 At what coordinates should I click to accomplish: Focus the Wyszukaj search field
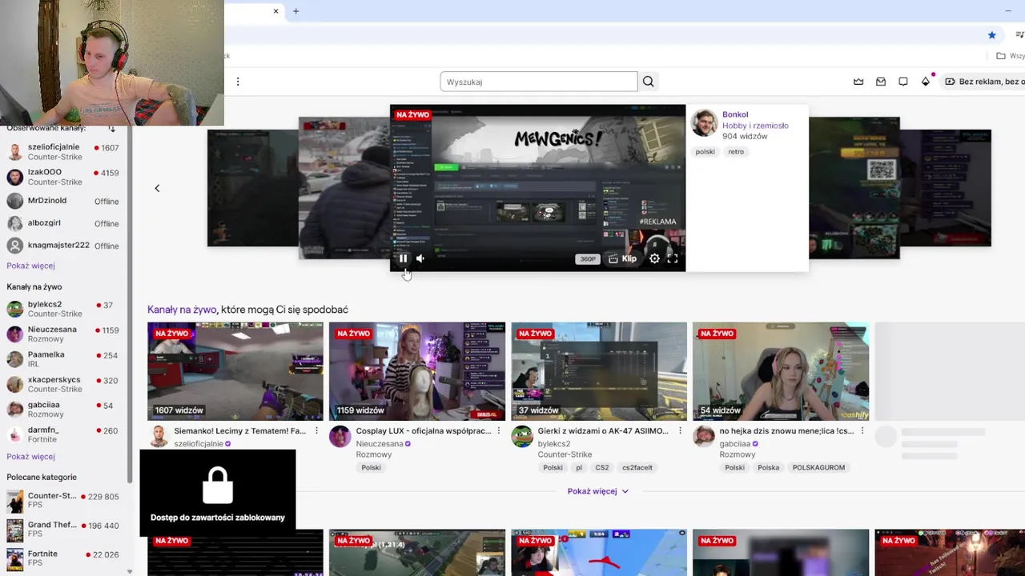pyautogui.click(x=538, y=82)
